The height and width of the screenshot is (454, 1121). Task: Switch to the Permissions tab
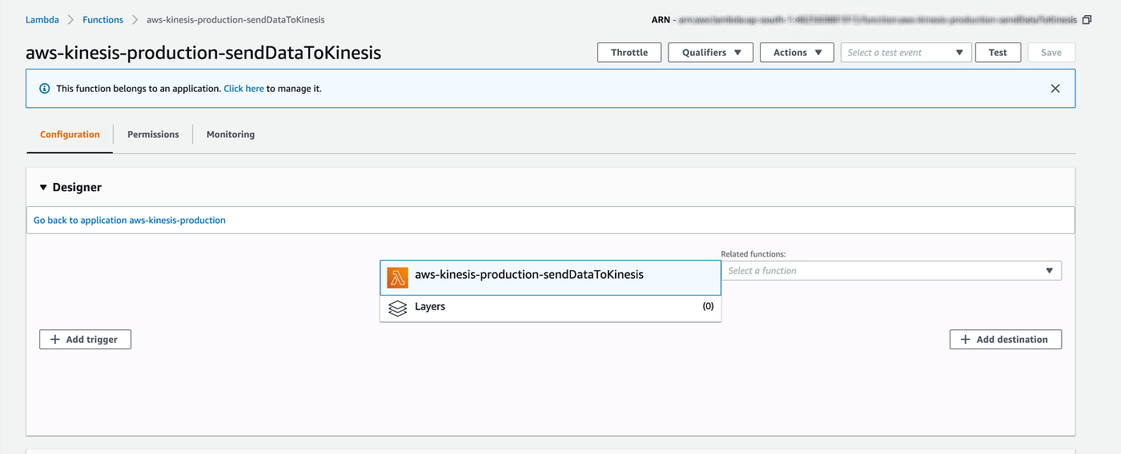[x=153, y=134]
